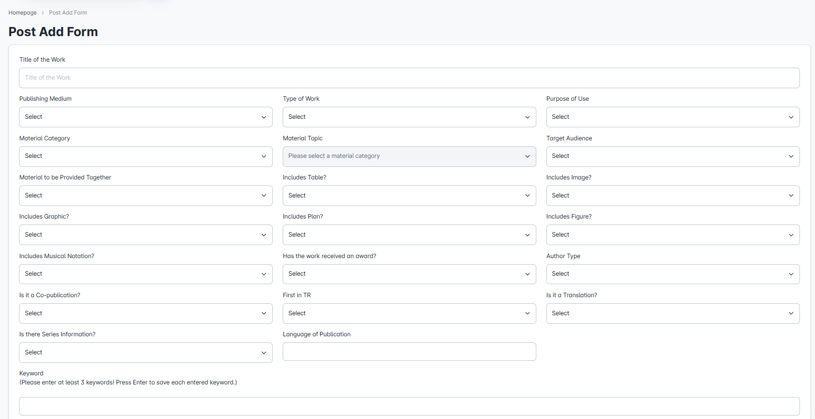Image resolution: width=815 pixels, height=419 pixels.
Task: Click the Keyword input field
Action: pyautogui.click(x=409, y=406)
